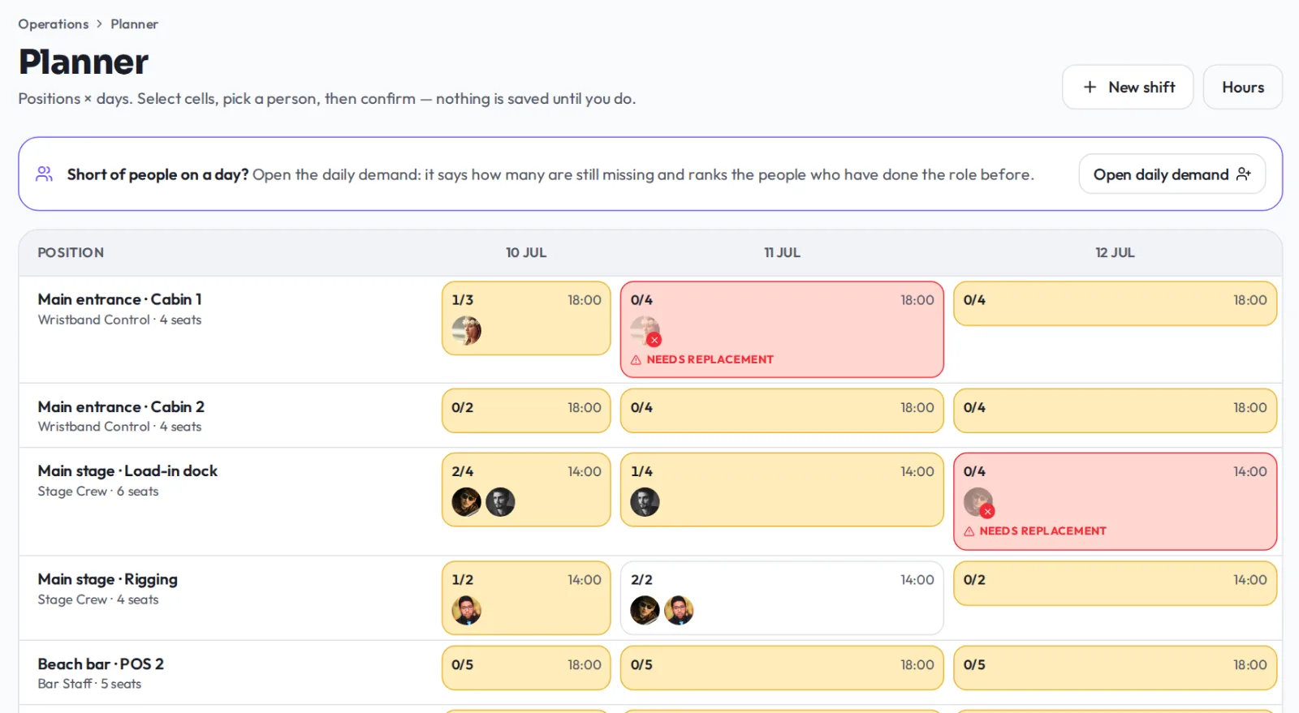Viewport: 1299px width, 713px height.
Task: Click the POSITION column header
Action: click(x=71, y=252)
